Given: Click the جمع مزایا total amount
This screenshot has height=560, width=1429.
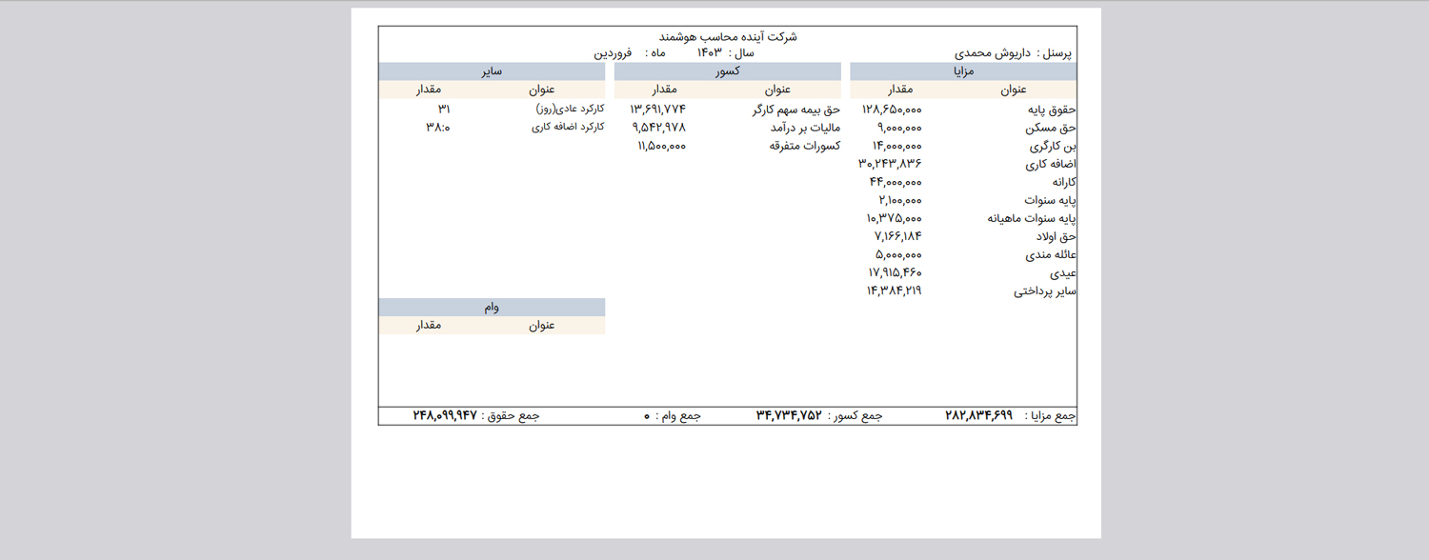Looking at the screenshot, I should click(x=978, y=416).
